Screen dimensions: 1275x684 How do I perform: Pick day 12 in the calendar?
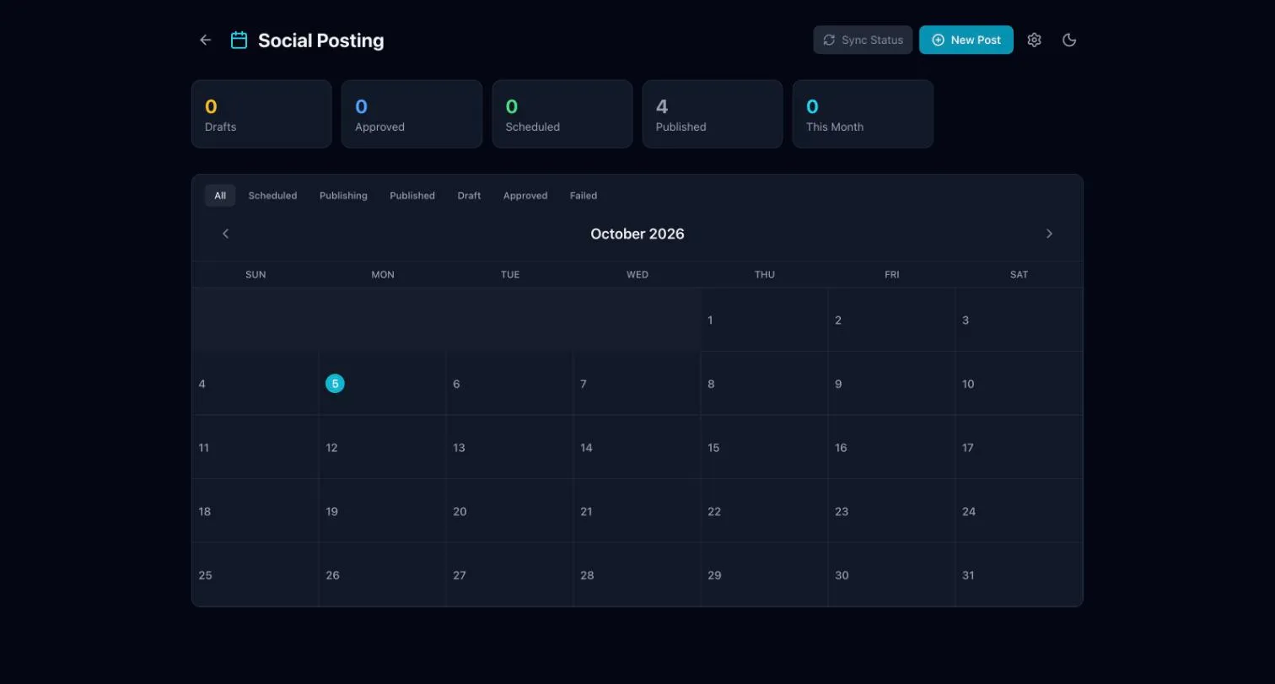[382, 448]
